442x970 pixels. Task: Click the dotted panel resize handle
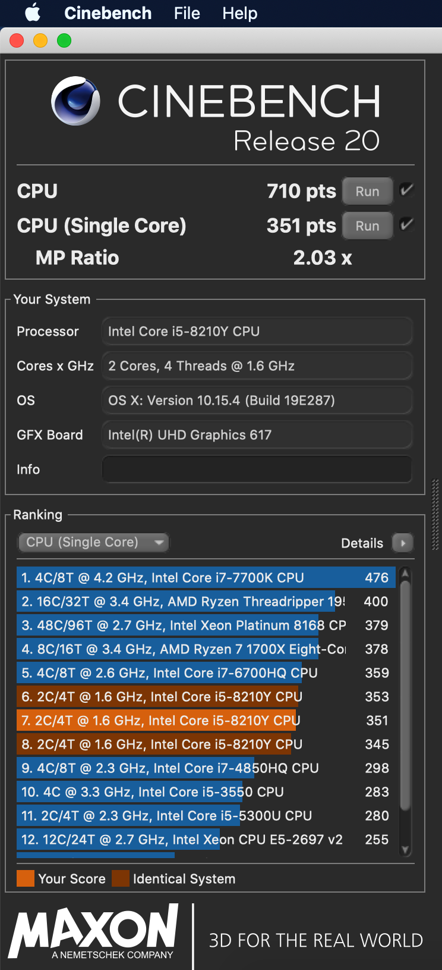(x=435, y=514)
